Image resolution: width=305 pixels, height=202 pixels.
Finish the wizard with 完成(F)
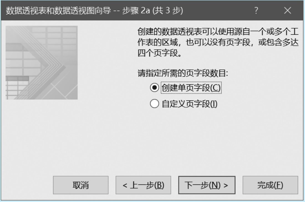270,185
